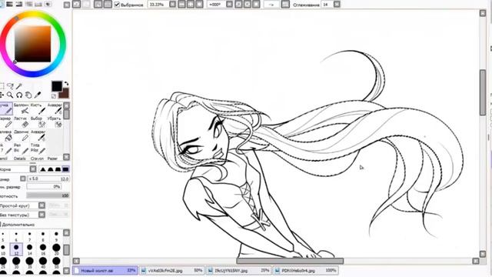Screen dimensions: 492x277
Task: Select the Убрать deselect pen tool
Action: [x=55, y=122]
